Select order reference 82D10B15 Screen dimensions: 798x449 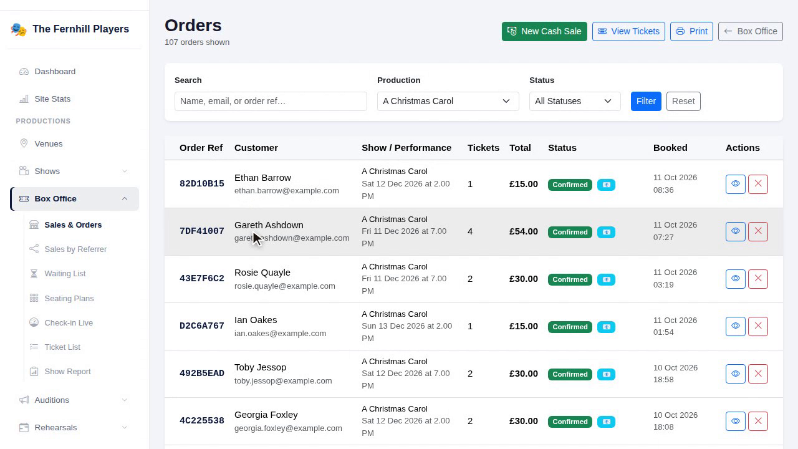point(202,184)
